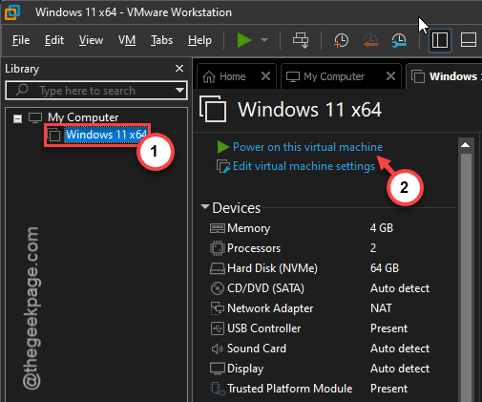Select Windows 11 x64 in library tree
Screen dimensions: 482x402
(x=106, y=135)
